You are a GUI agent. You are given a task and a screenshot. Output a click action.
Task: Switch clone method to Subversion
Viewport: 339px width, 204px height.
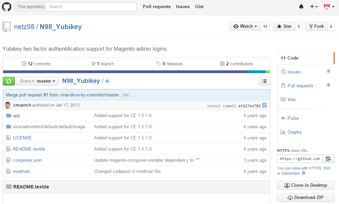point(291,173)
